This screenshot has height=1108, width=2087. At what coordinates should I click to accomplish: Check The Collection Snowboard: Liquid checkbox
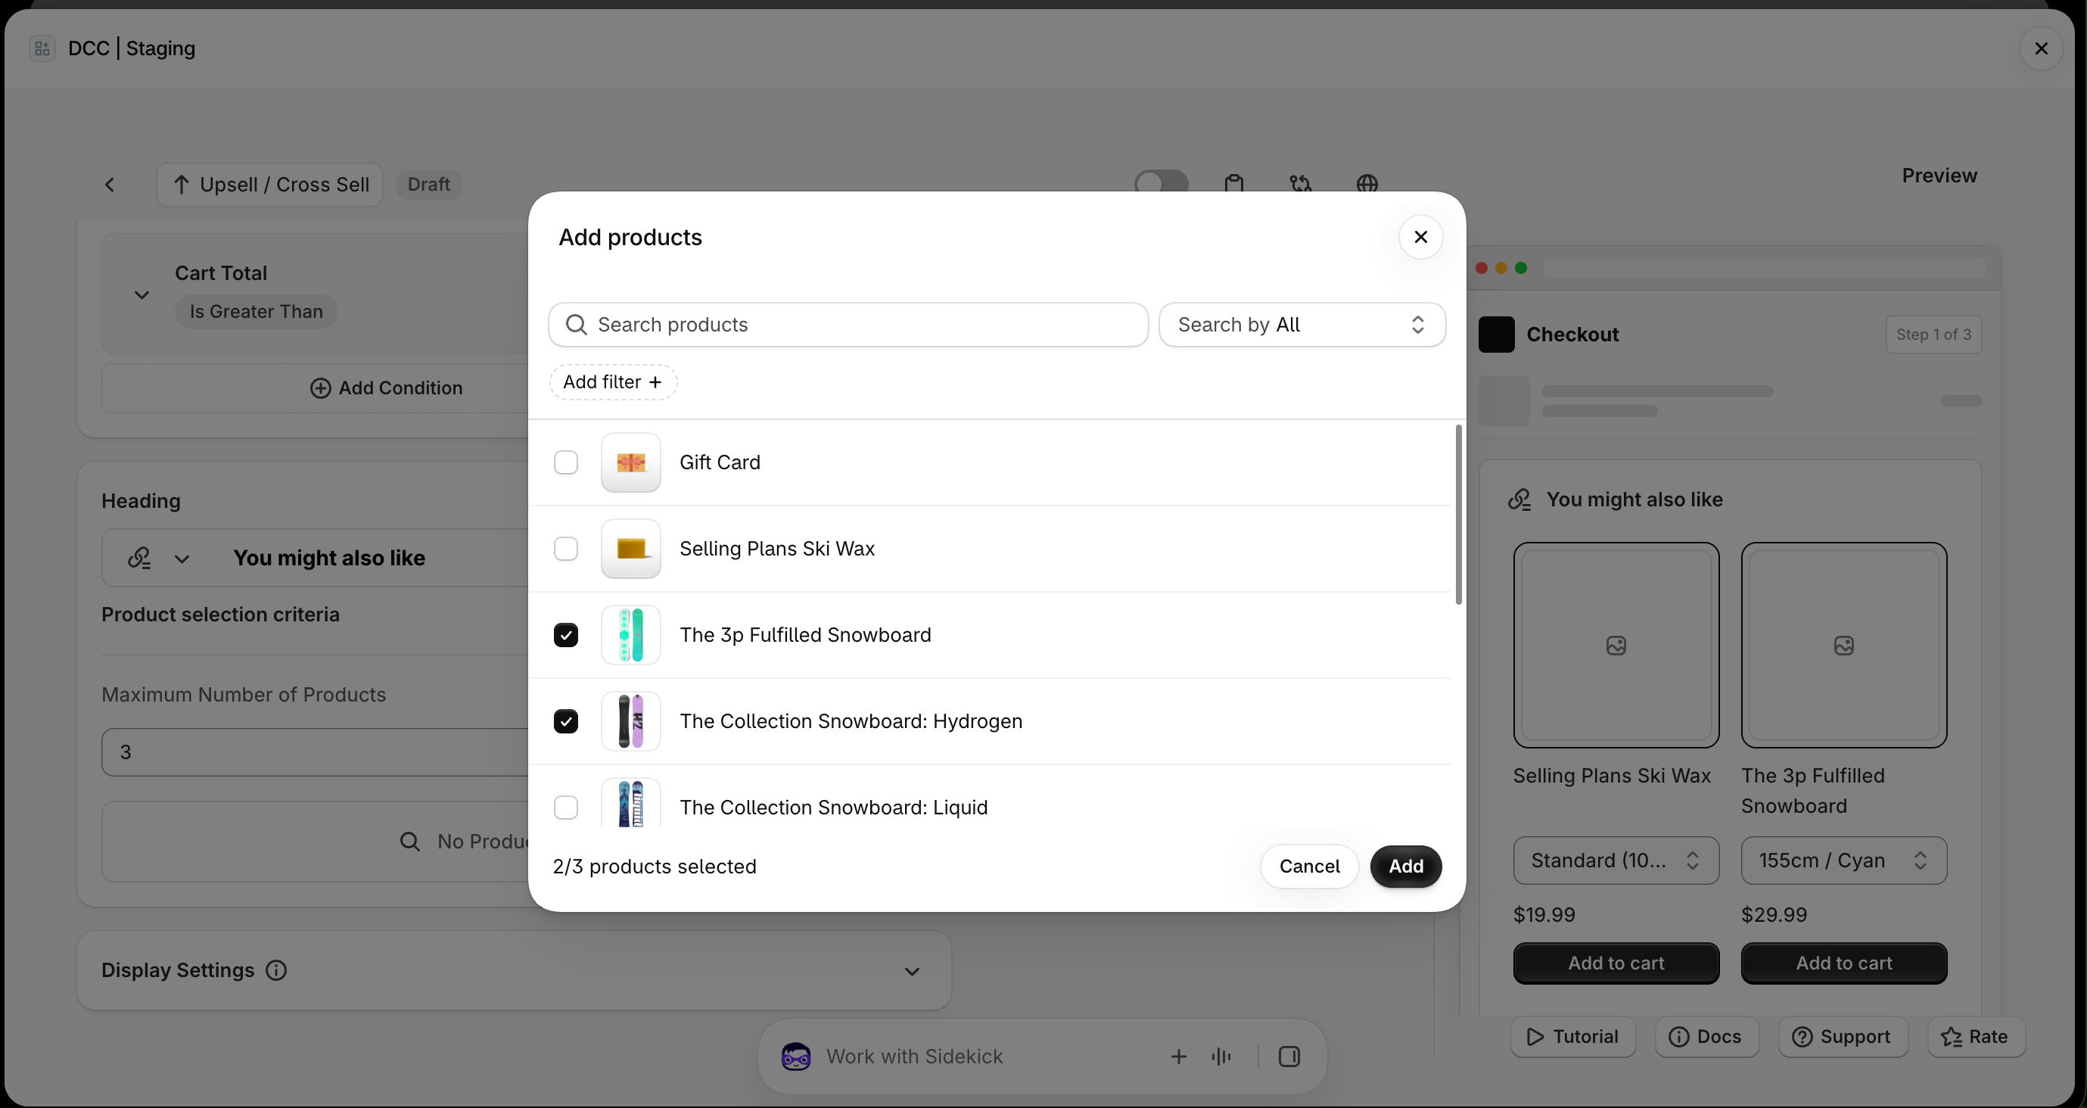click(566, 808)
